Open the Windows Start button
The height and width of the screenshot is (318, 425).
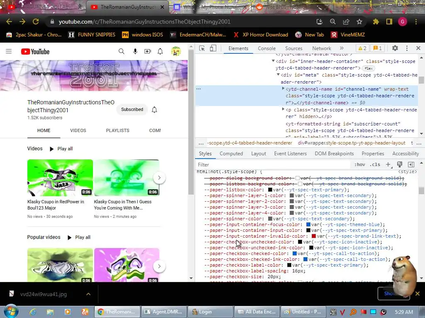tap(11, 311)
